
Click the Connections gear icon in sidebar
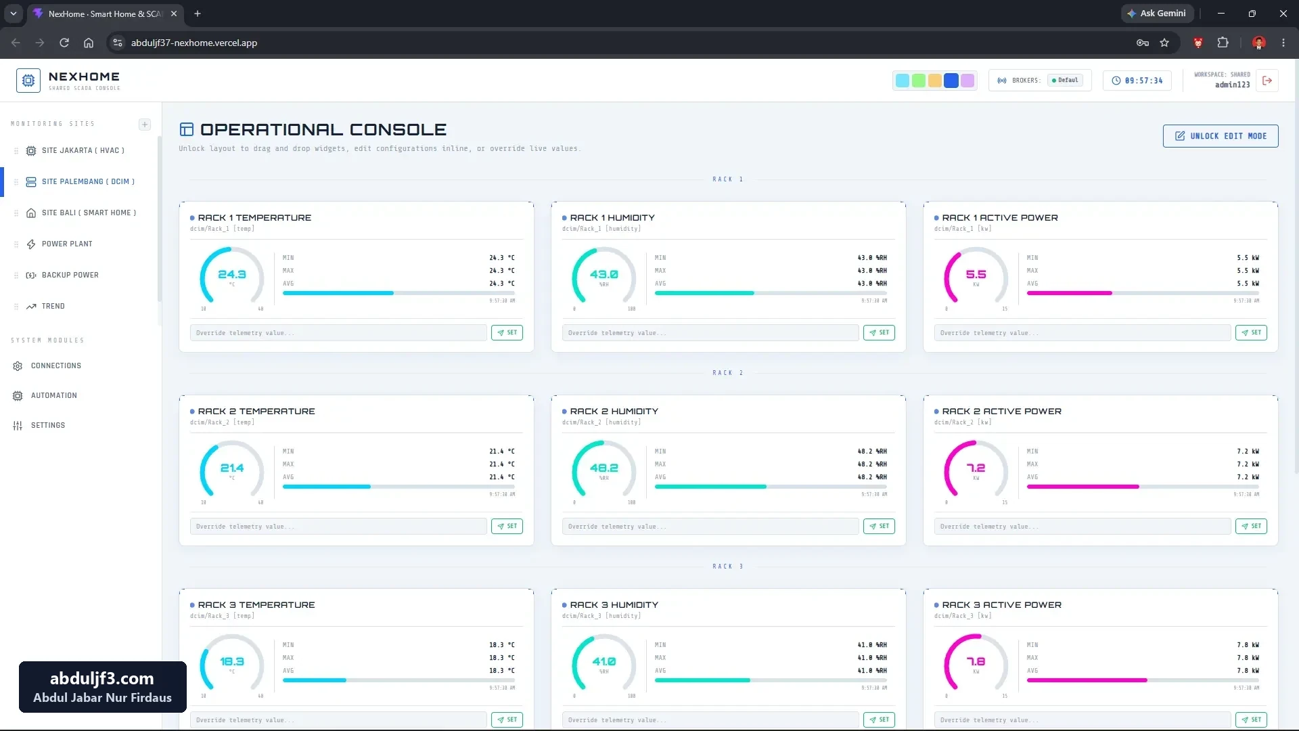click(18, 366)
